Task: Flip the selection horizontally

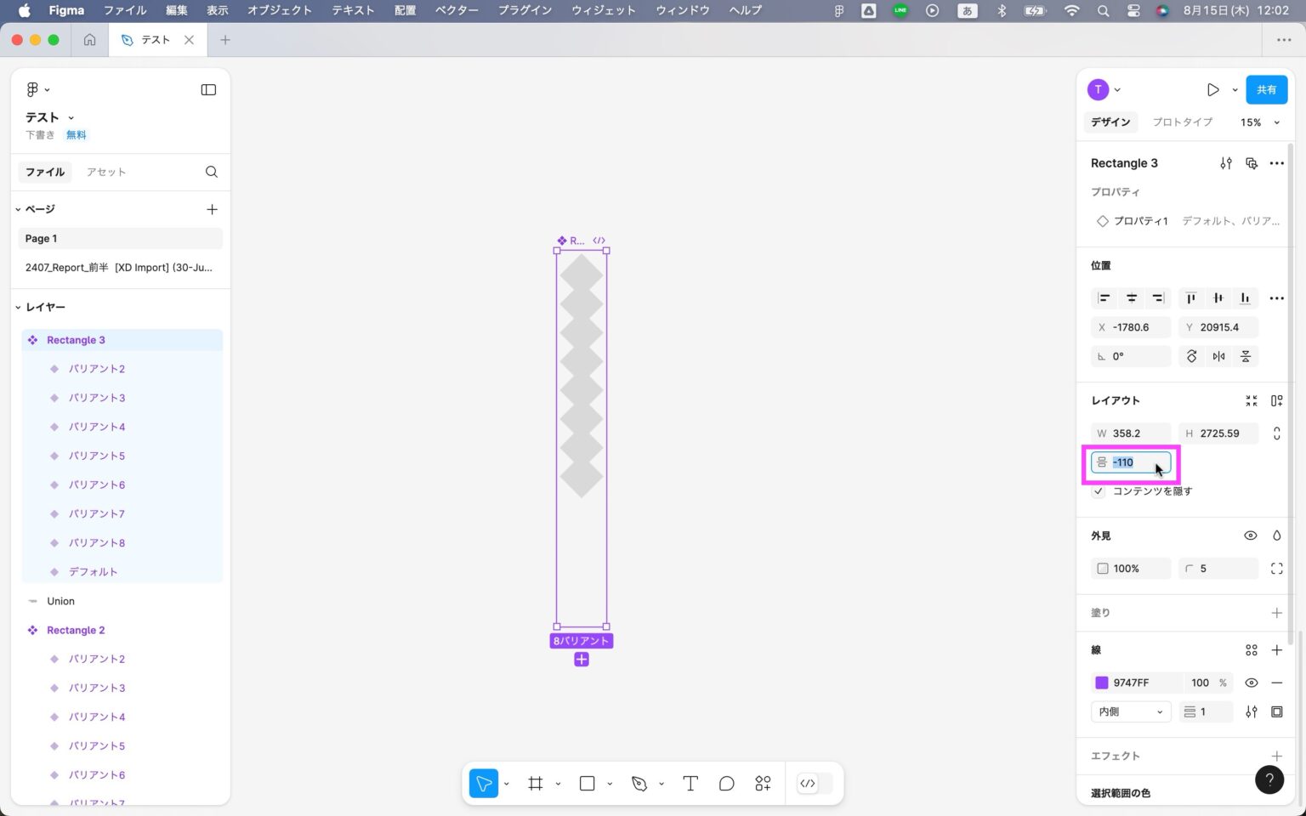Action: click(x=1218, y=356)
